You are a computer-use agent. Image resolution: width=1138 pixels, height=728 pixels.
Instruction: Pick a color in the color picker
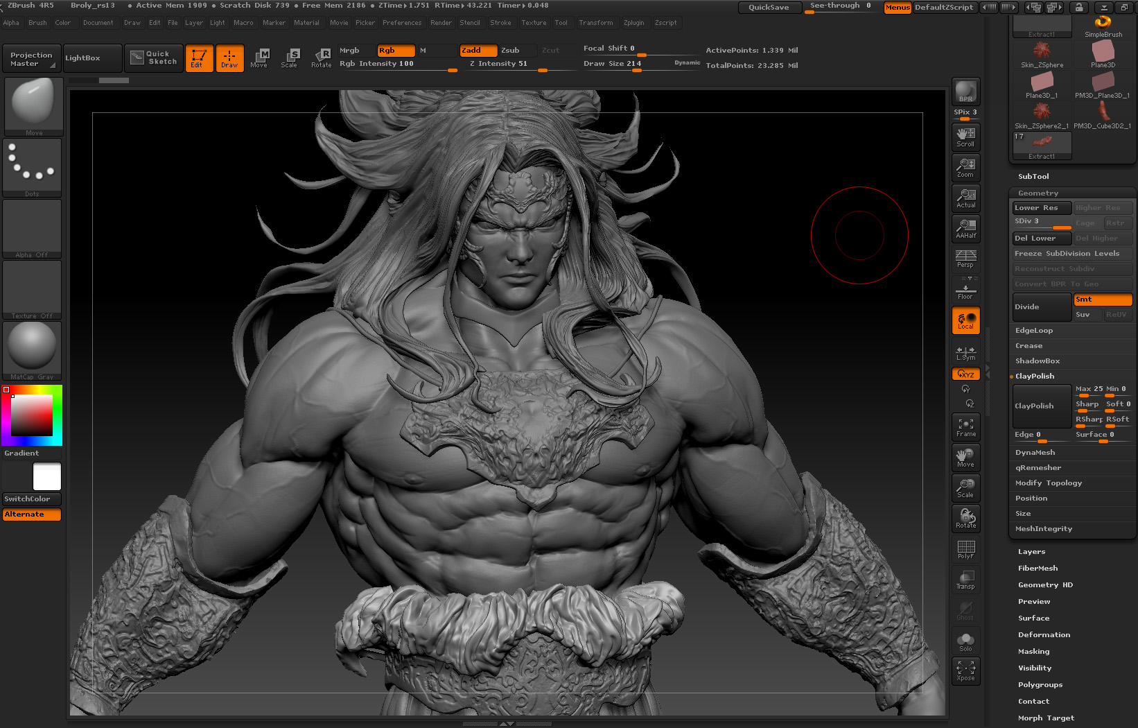(32, 415)
